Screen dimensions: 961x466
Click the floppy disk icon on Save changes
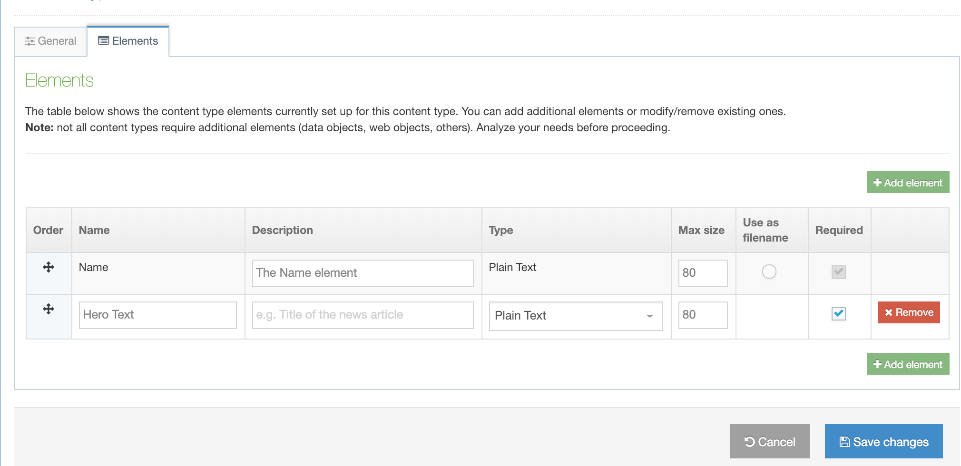coord(844,442)
